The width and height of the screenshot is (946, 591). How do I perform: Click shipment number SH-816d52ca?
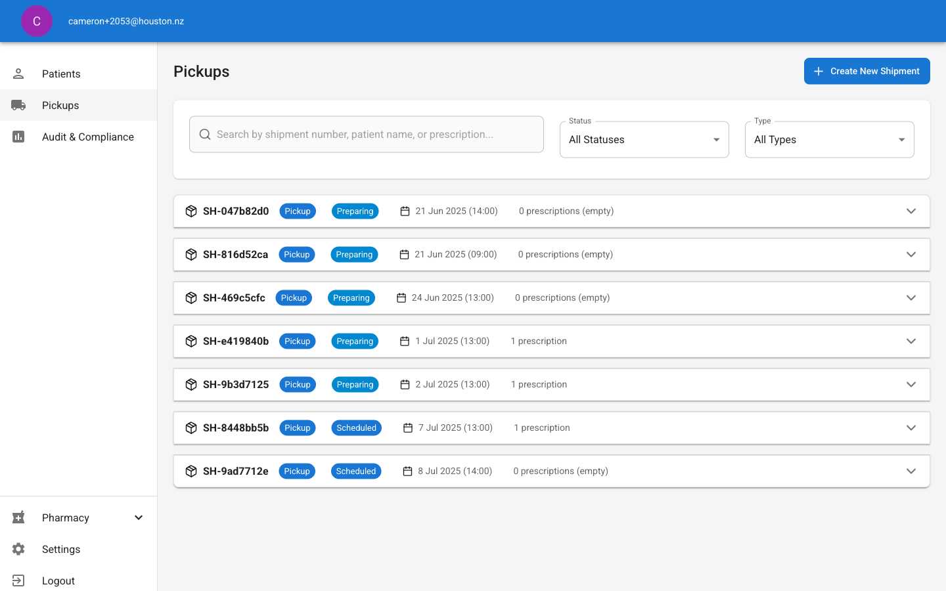235,254
